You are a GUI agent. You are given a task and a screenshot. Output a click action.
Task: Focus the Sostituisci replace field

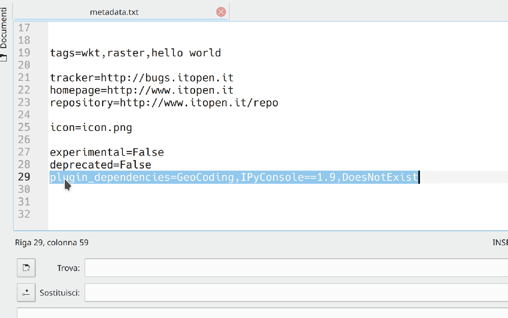click(x=296, y=293)
